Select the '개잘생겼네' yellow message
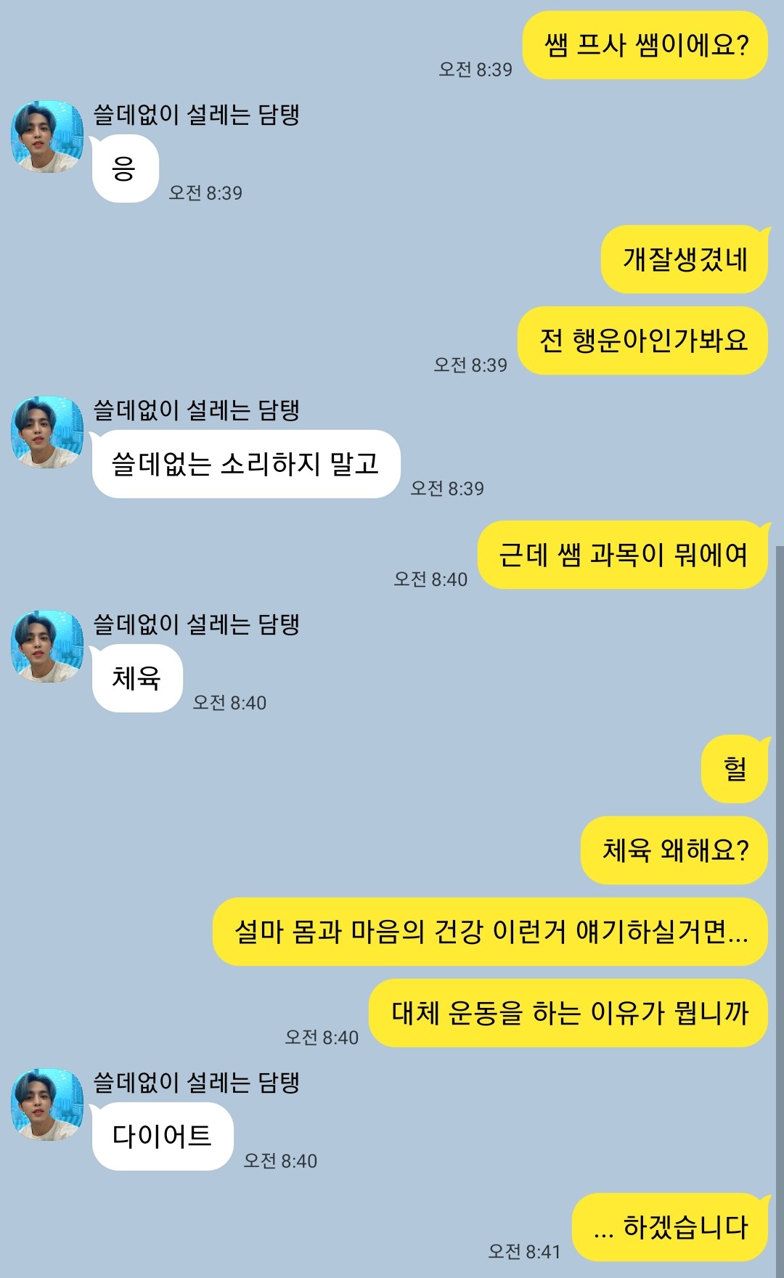This screenshot has height=1278, width=784. [x=685, y=259]
